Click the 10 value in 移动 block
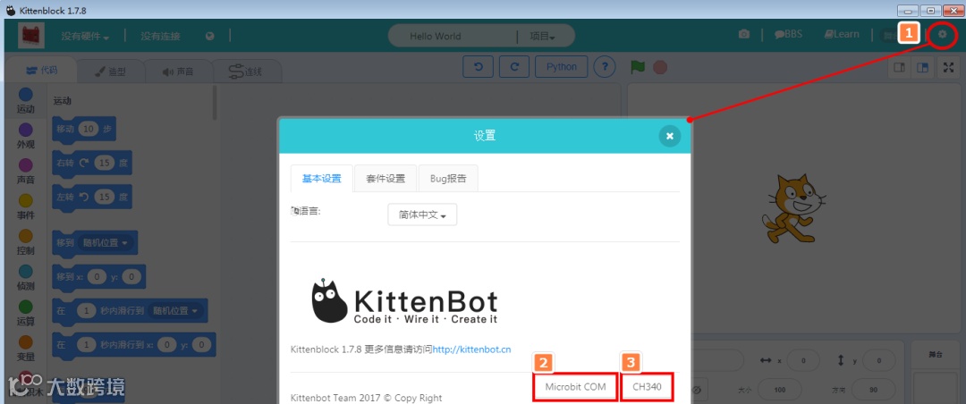The width and height of the screenshot is (966, 404). (89, 129)
